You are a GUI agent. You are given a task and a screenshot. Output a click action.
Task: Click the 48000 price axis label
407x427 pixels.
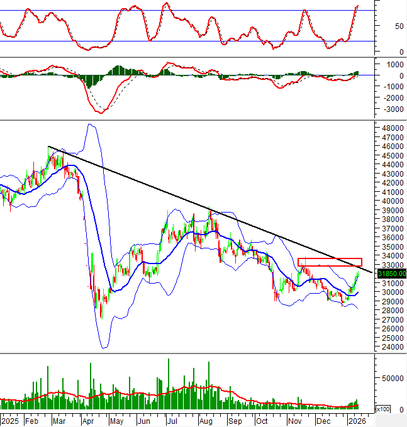tap(391, 128)
